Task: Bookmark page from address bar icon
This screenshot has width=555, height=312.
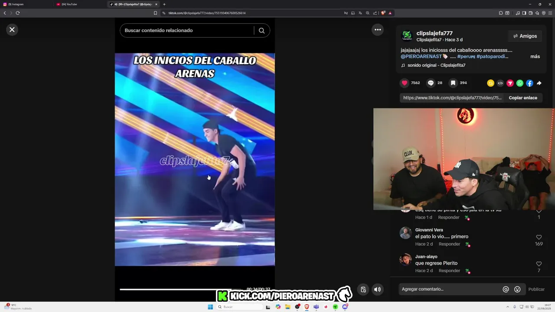Action: point(155,13)
